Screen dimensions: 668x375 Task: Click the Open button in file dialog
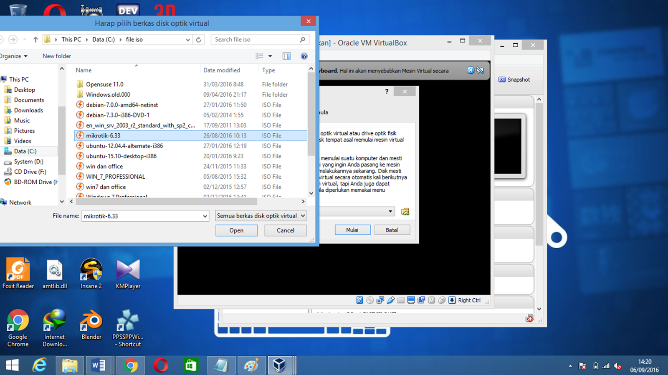(236, 230)
